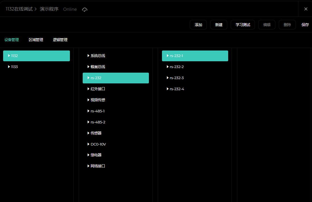Screen dimensions: 312x202
Task: Select port rs-232-1
Action: (x=195, y=56)
